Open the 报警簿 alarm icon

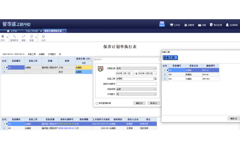pos(186,25)
